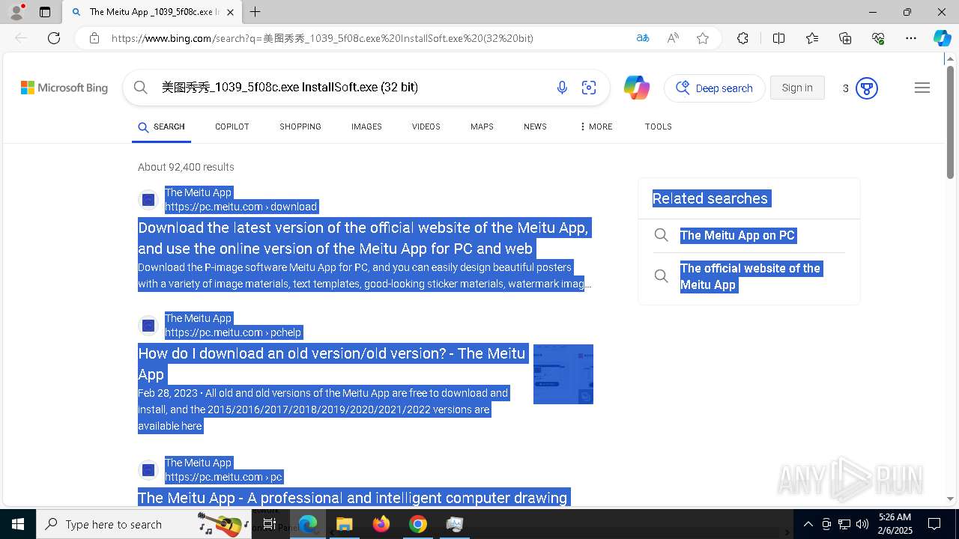This screenshot has width=959, height=539.
Task: Open the Favorites list icon
Action: [x=812, y=38]
